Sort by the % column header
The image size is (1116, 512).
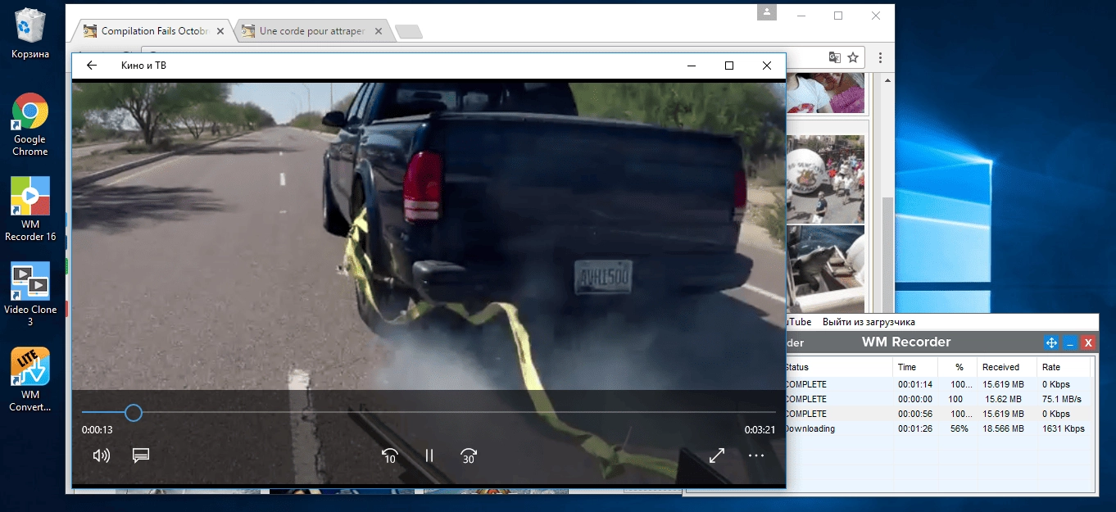[957, 367]
